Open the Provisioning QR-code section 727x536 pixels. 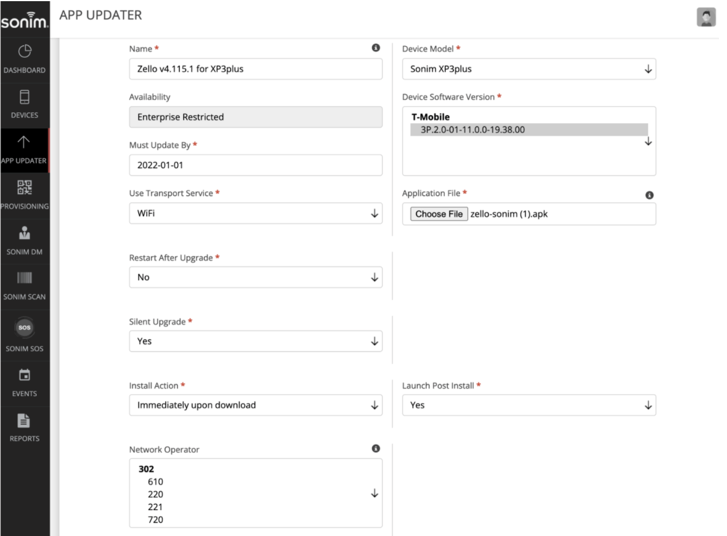coord(25,193)
